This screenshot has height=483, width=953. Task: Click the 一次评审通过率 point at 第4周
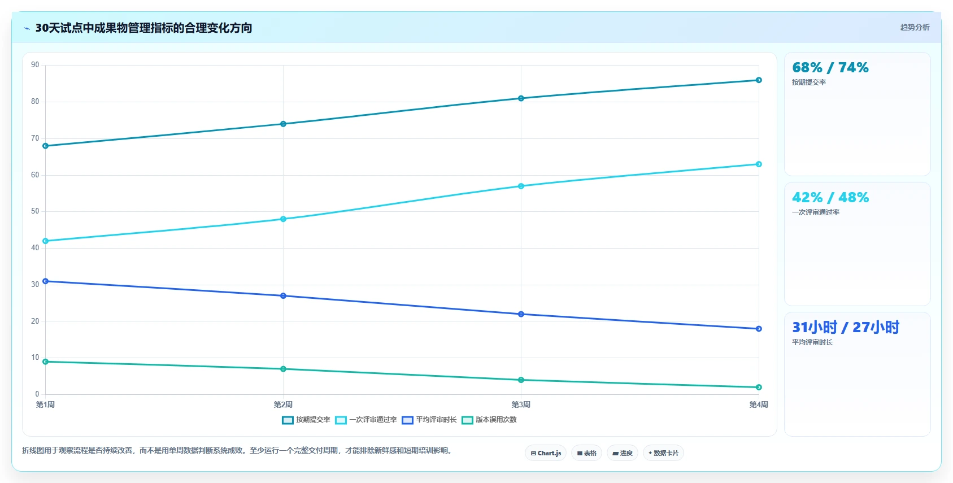[759, 164]
